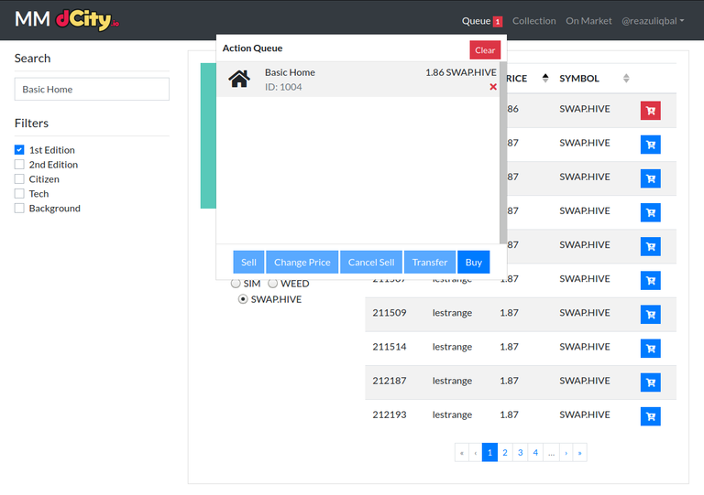Screen dimensions: 704x495
Task: Go to pagination page 3
Action: pyautogui.click(x=521, y=452)
